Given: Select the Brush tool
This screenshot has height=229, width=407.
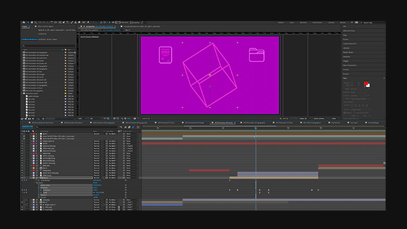Looking at the screenshot, I should click(72, 23).
